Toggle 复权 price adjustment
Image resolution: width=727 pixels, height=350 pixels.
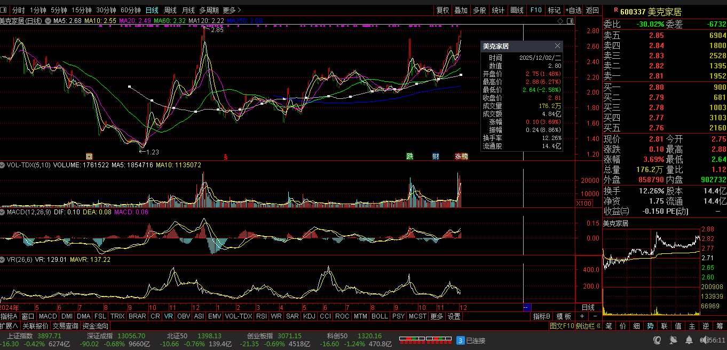pos(442,10)
